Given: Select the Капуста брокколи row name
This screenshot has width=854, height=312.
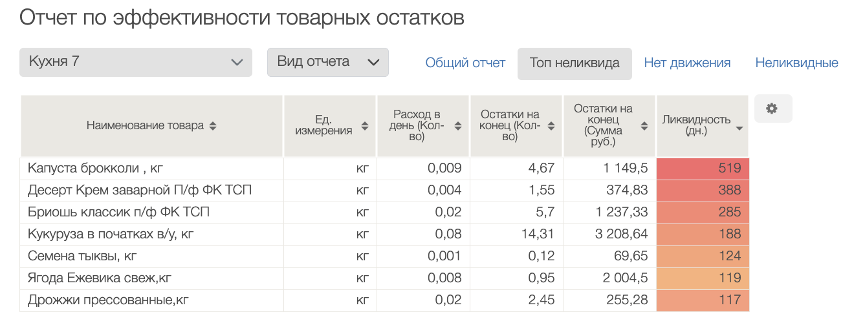Looking at the screenshot, I should [x=95, y=169].
